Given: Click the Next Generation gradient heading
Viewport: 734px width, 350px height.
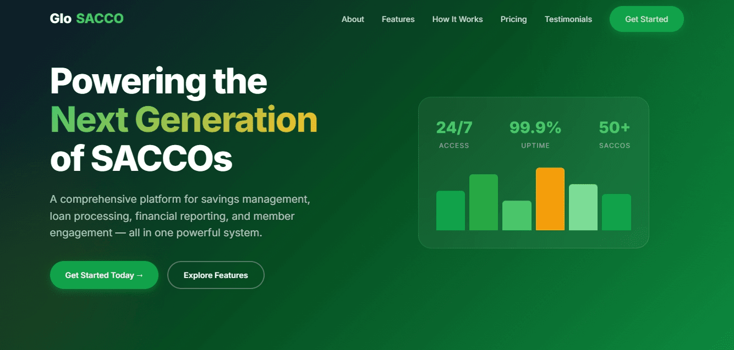Looking at the screenshot, I should click(x=184, y=120).
